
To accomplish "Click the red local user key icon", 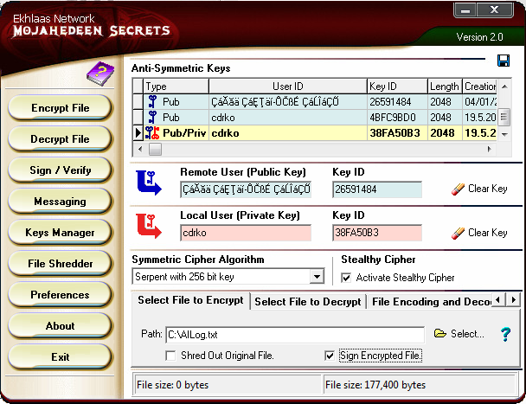I will tap(149, 226).
